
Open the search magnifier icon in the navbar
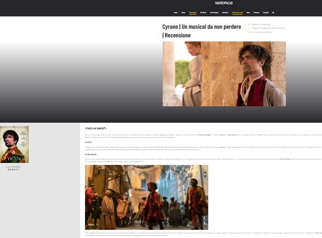(273, 13)
